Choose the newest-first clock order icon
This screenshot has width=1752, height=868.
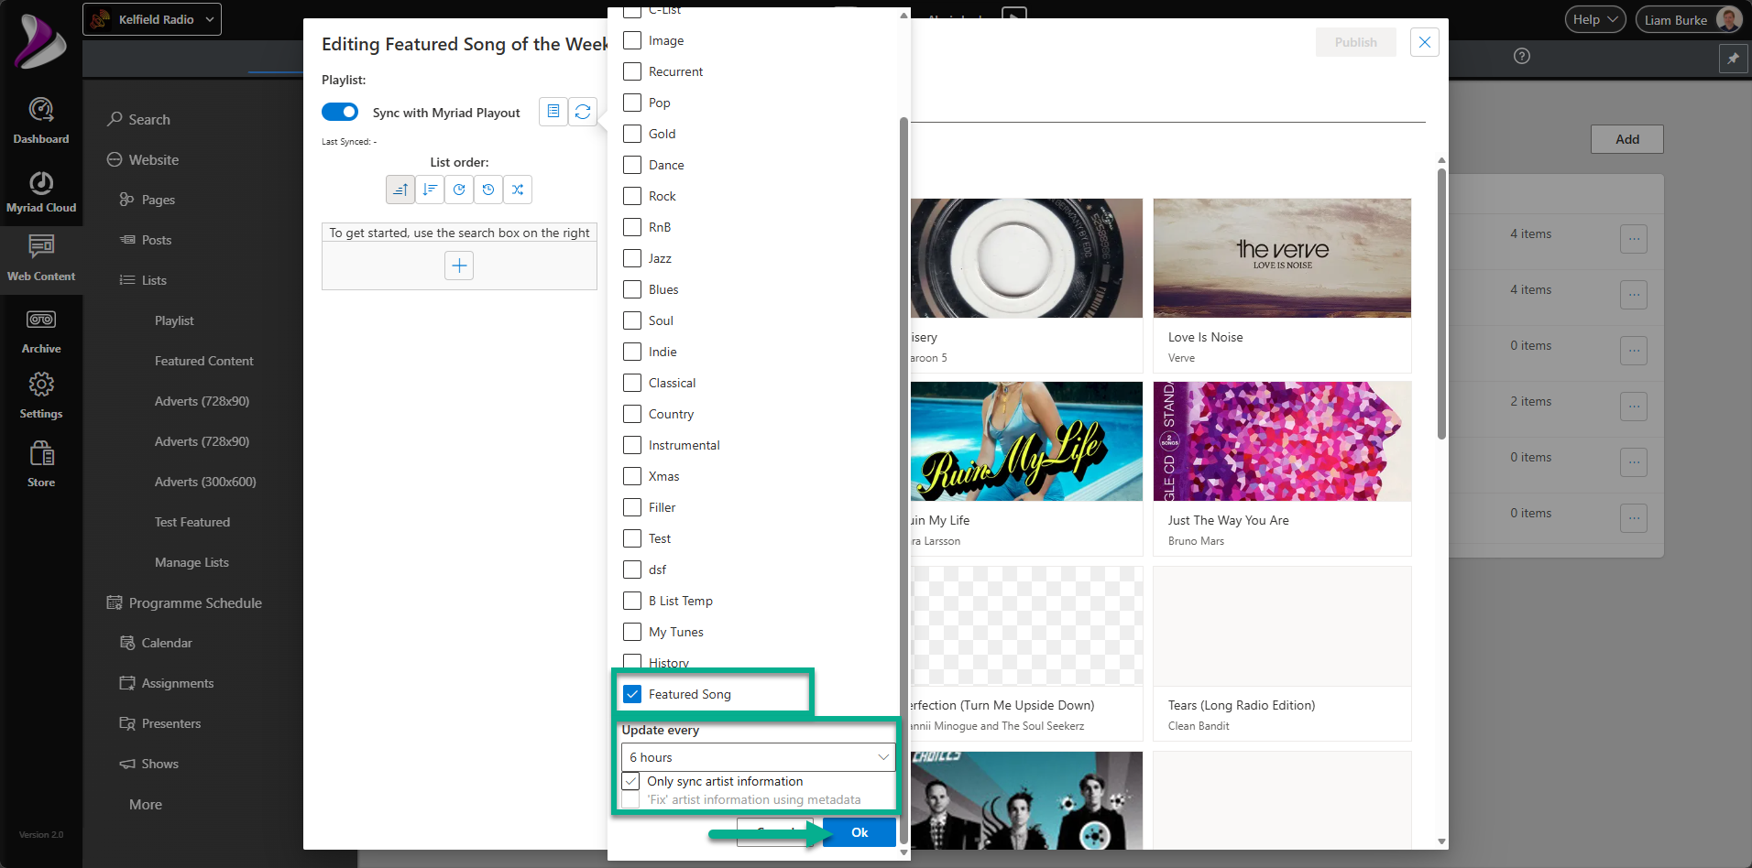pos(459,190)
